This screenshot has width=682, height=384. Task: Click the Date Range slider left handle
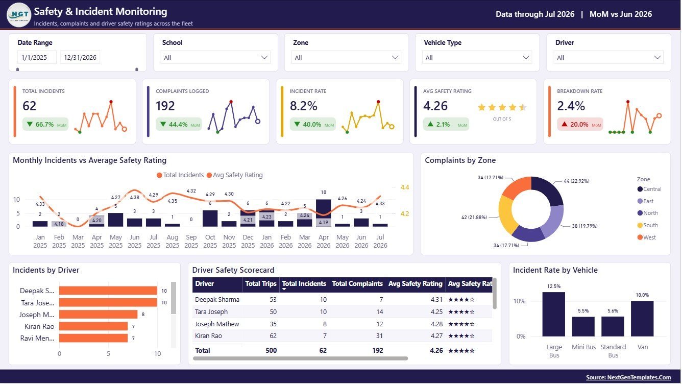click(18, 69)
